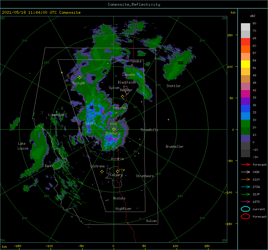268x250 pixels.
Task: Click the Strathmore city label
Action: tap(145, 176)
